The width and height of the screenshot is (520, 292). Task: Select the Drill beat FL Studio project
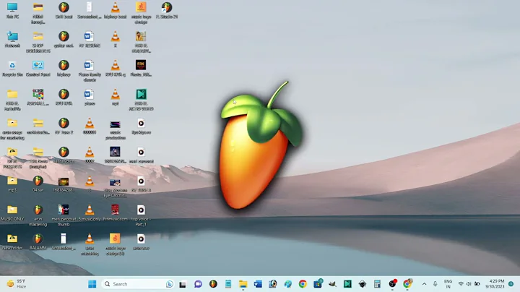[x=64, y=10]
